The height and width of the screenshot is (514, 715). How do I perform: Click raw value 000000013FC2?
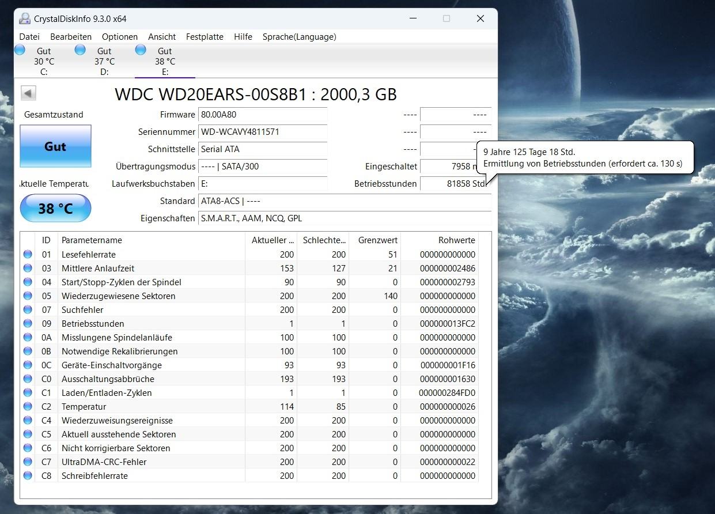click(x=448, y=324)
